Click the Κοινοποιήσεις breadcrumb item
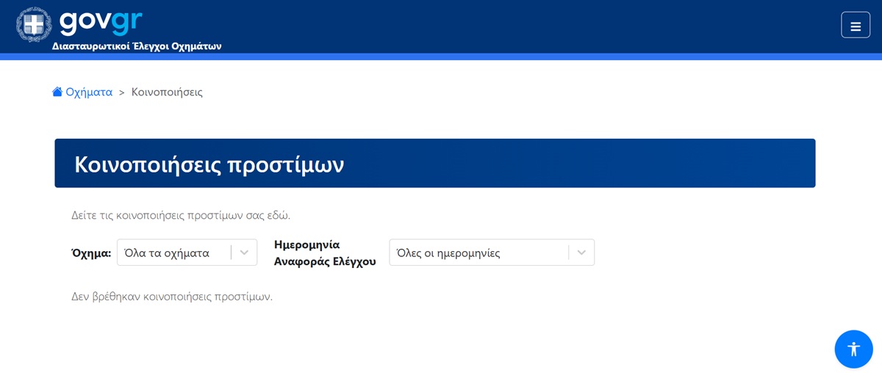Image resolution: width=882 pixels, height=373 pixels. pyautogui.click(x=167, y=92)
